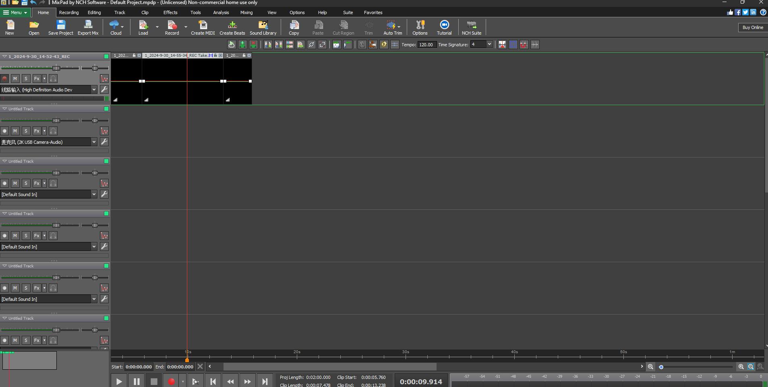Open the Sound Library

coord(263,27)
